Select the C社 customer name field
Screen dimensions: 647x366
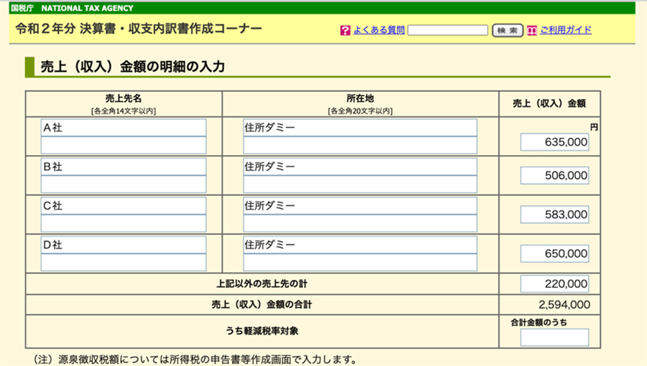click(124, 206)
